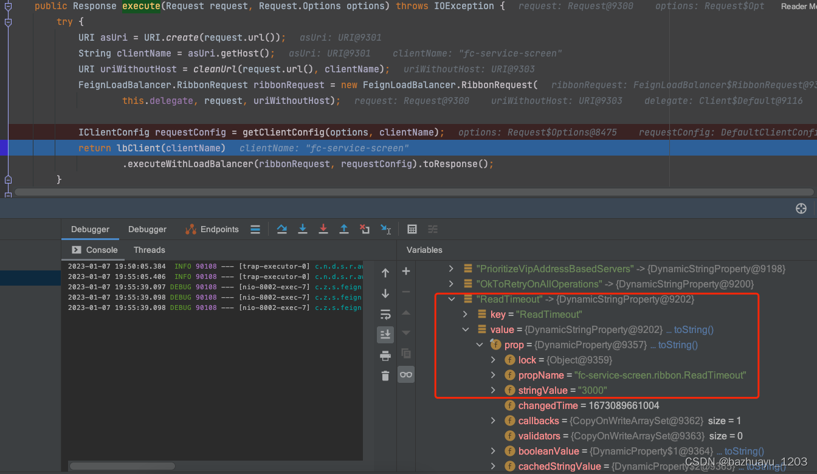Click the executeWithLoadBalancer code line
This screenshot has height=474, width=817.
click(x=308, y=164)
